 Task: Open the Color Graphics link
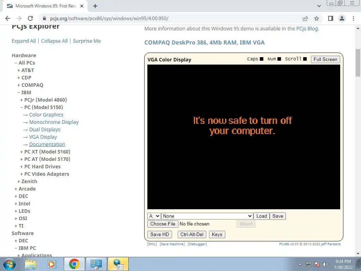tap(46, 115)
